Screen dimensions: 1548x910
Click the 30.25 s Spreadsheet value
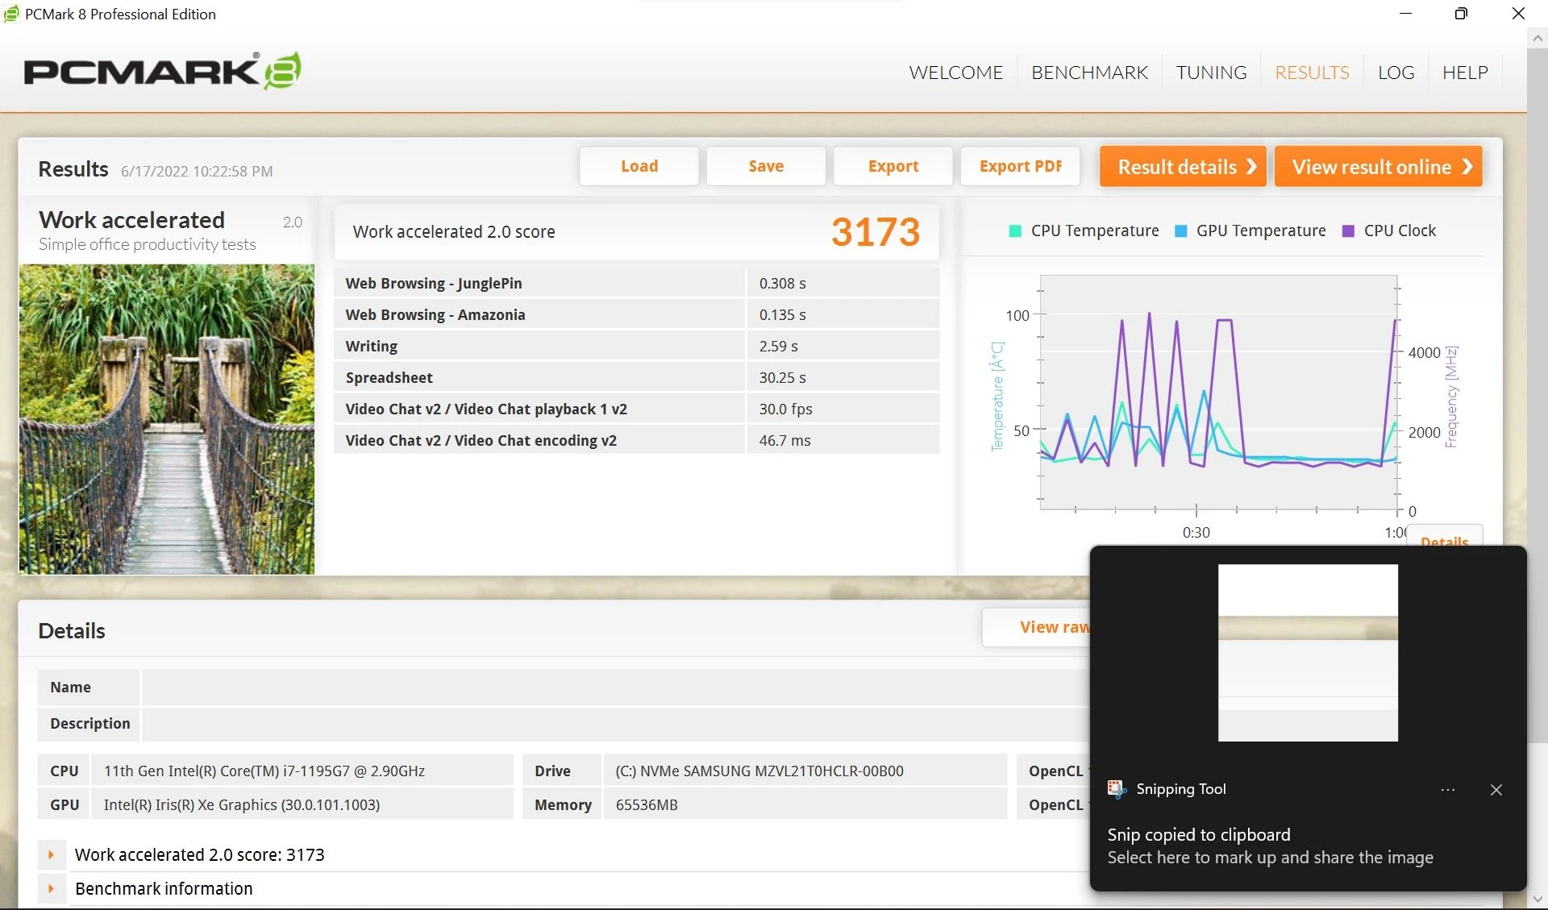coord(782,377)
